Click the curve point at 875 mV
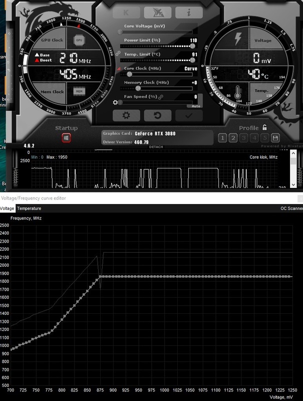Viewport: 303px width, 401px height. tap(100, 277)
